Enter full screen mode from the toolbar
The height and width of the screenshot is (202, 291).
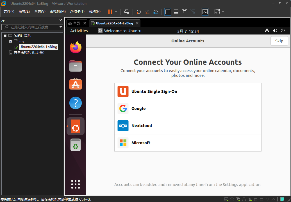[185, 12]
